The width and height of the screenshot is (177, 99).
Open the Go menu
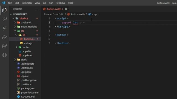(44, 3)
